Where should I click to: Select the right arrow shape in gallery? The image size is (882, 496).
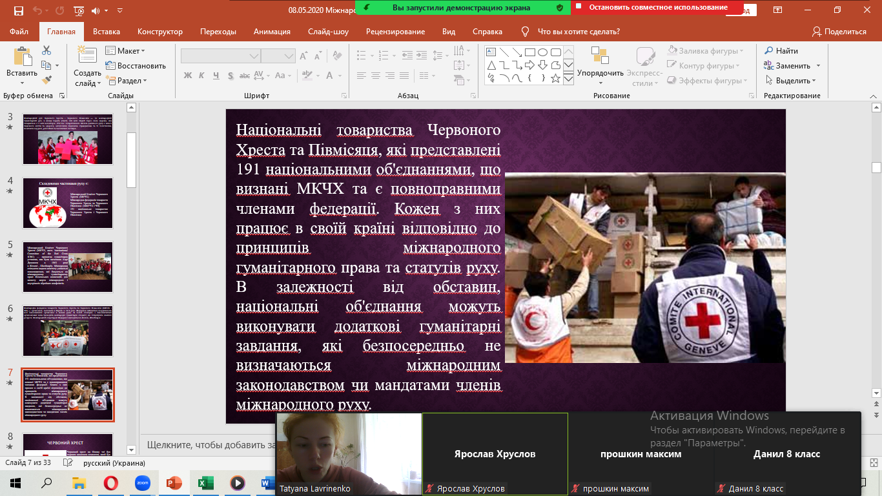click(529, 65)
